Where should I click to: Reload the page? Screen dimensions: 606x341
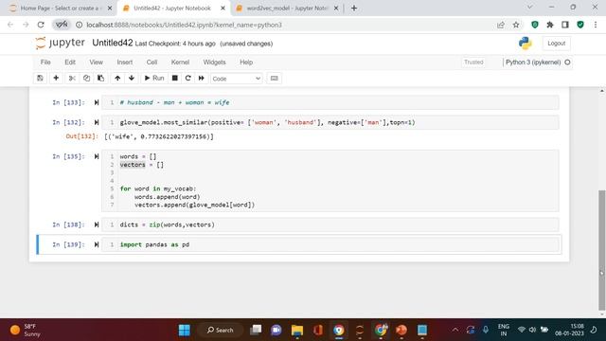[x=41, y=25]
